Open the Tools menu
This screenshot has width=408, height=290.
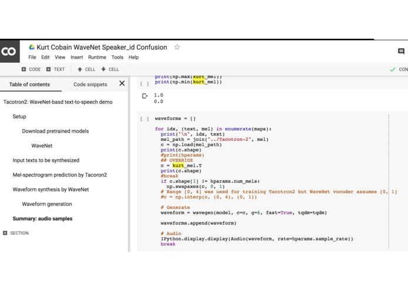click(x=117, y=57)
